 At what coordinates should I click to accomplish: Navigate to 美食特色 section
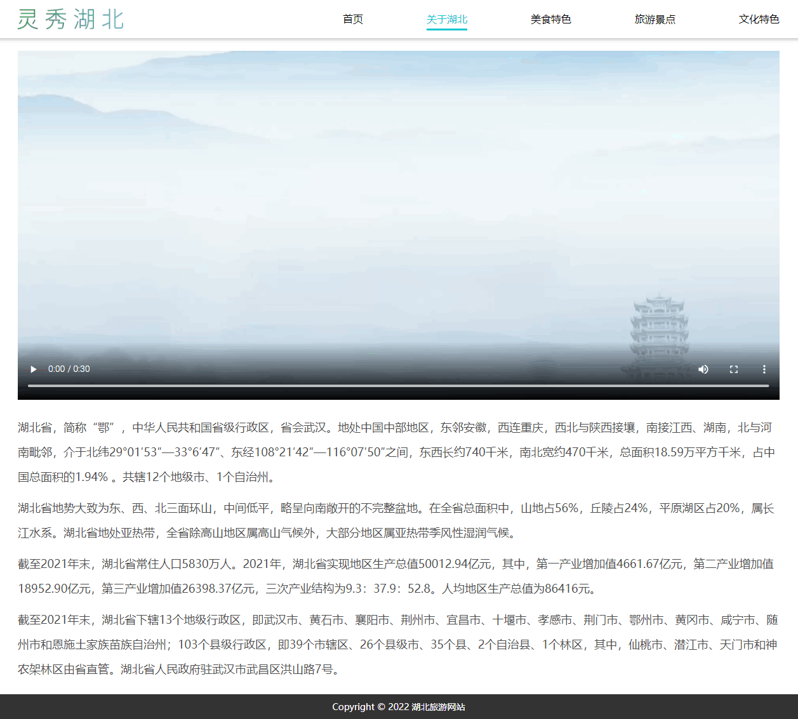point(551,20)
